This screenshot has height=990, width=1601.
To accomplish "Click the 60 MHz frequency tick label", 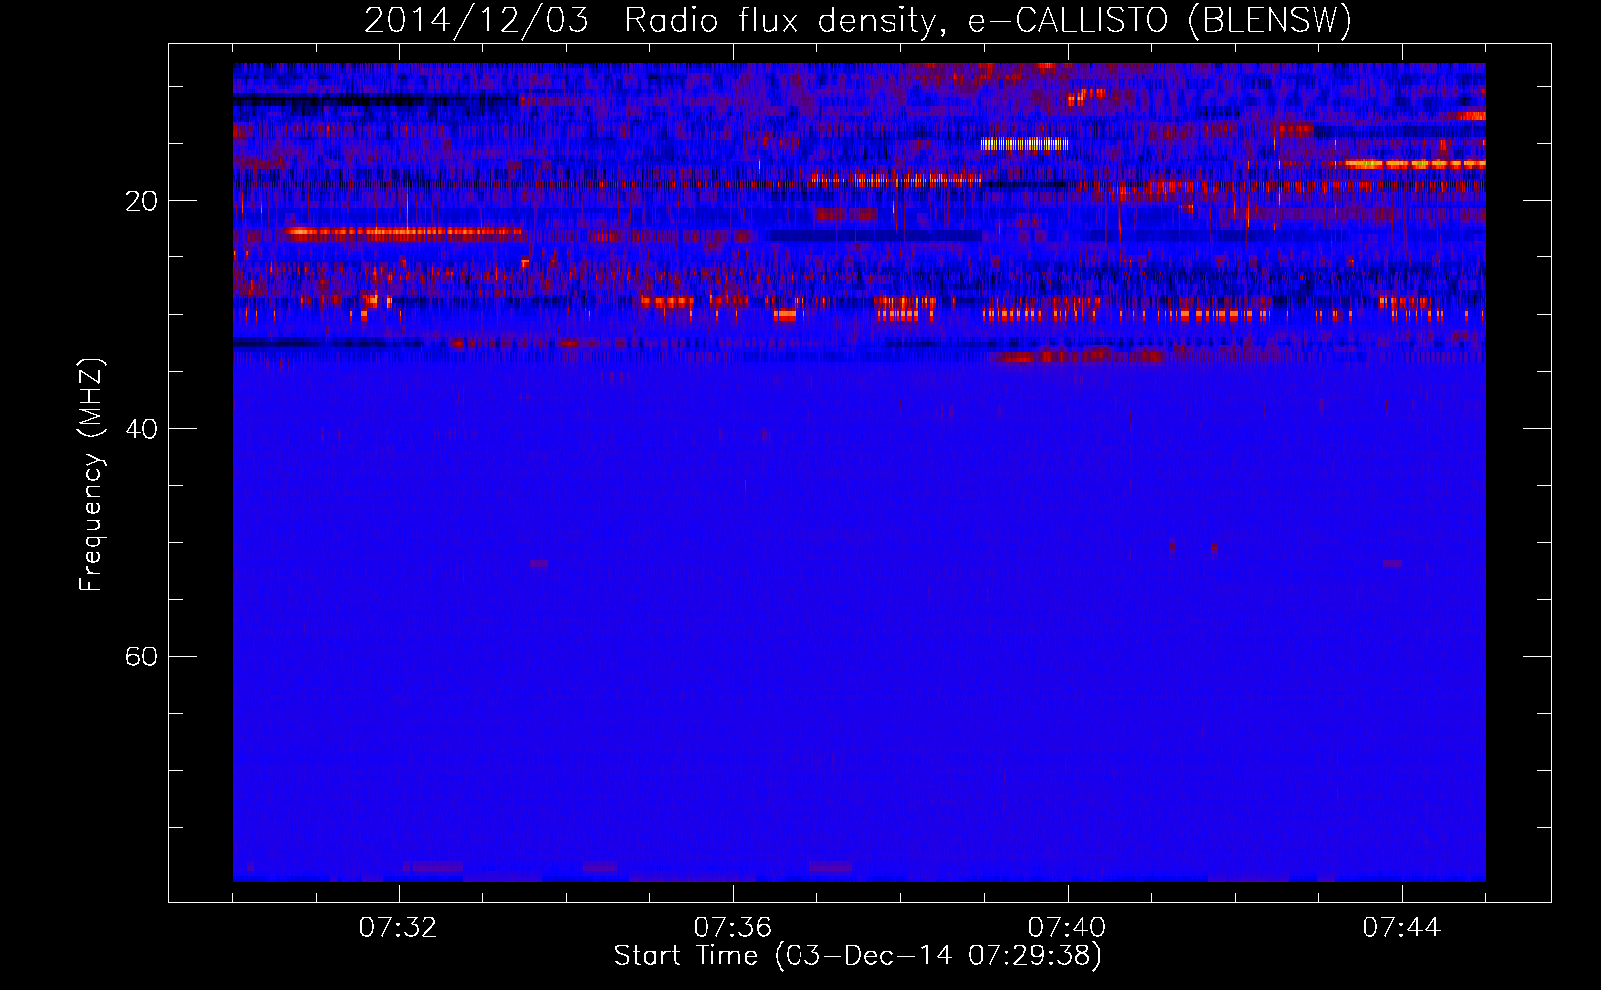I will 141,656.
